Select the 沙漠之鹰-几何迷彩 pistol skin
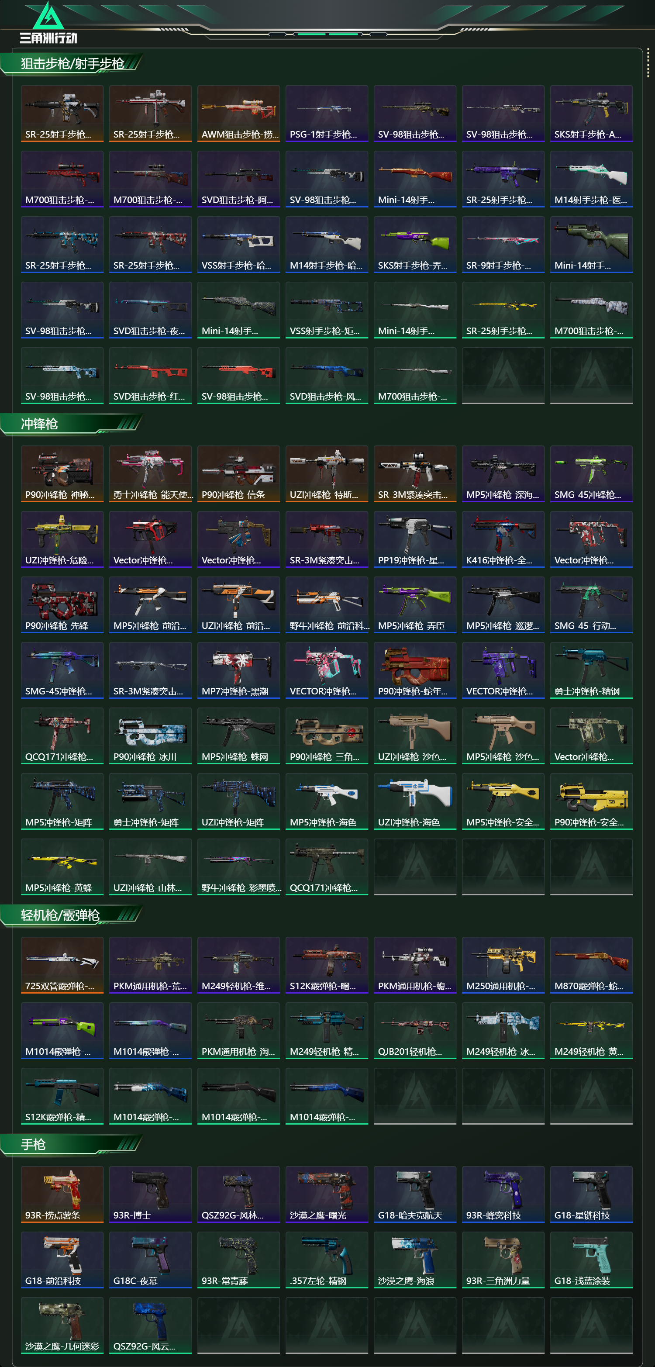Image resolution: width=655 pixels, height=1367 pixels. [62, 1326]
